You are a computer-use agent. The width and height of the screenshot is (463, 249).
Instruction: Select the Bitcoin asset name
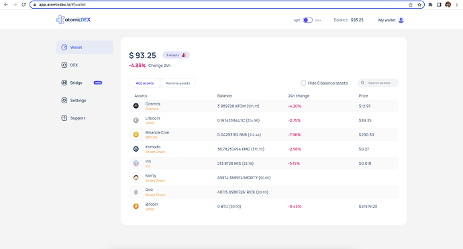coord(152,204)
